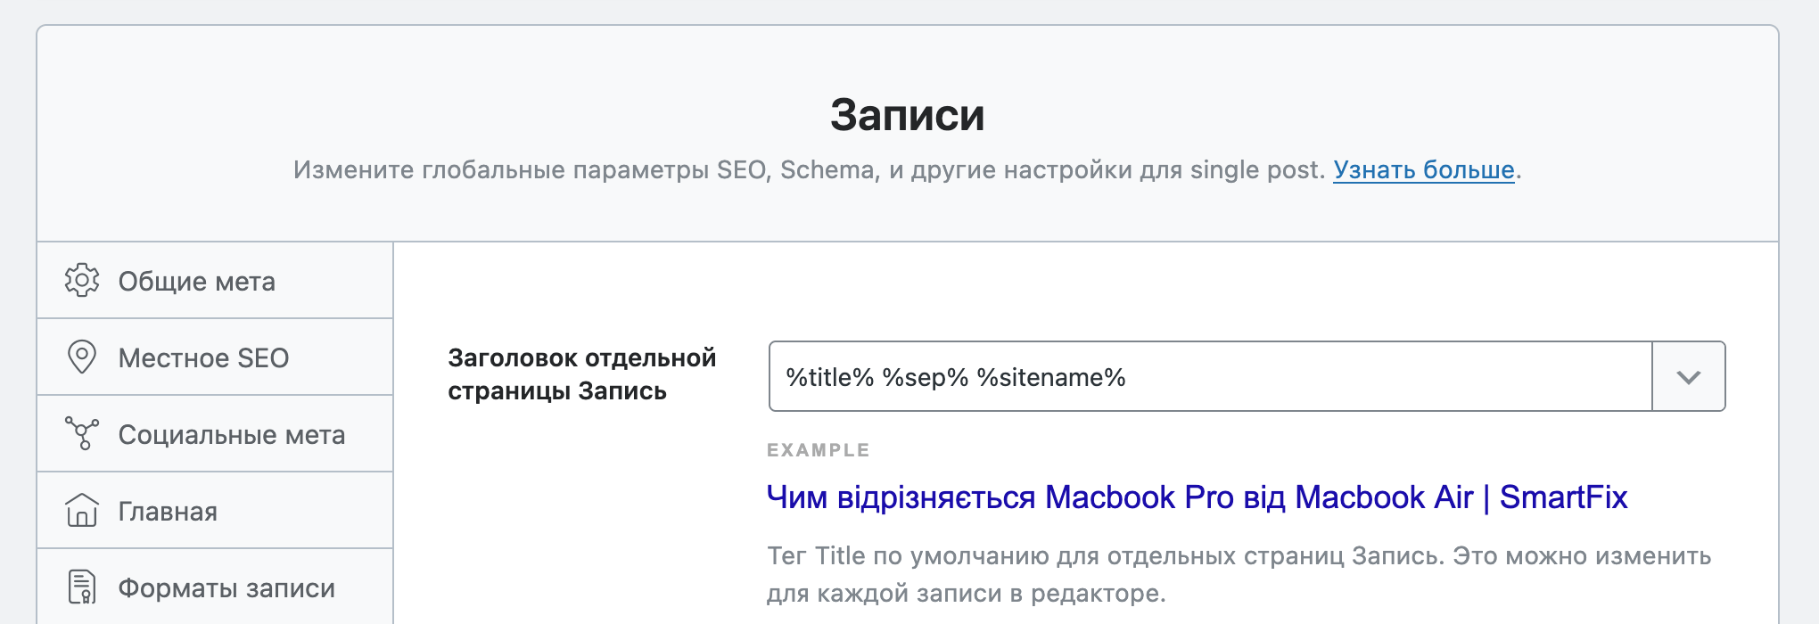Click the share nodes icon for Социальные мета
This screenshot has width=1819, height=624.
click(x=82, y=434)
